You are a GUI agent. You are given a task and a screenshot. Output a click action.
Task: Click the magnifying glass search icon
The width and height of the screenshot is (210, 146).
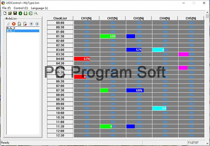(36, 13)
